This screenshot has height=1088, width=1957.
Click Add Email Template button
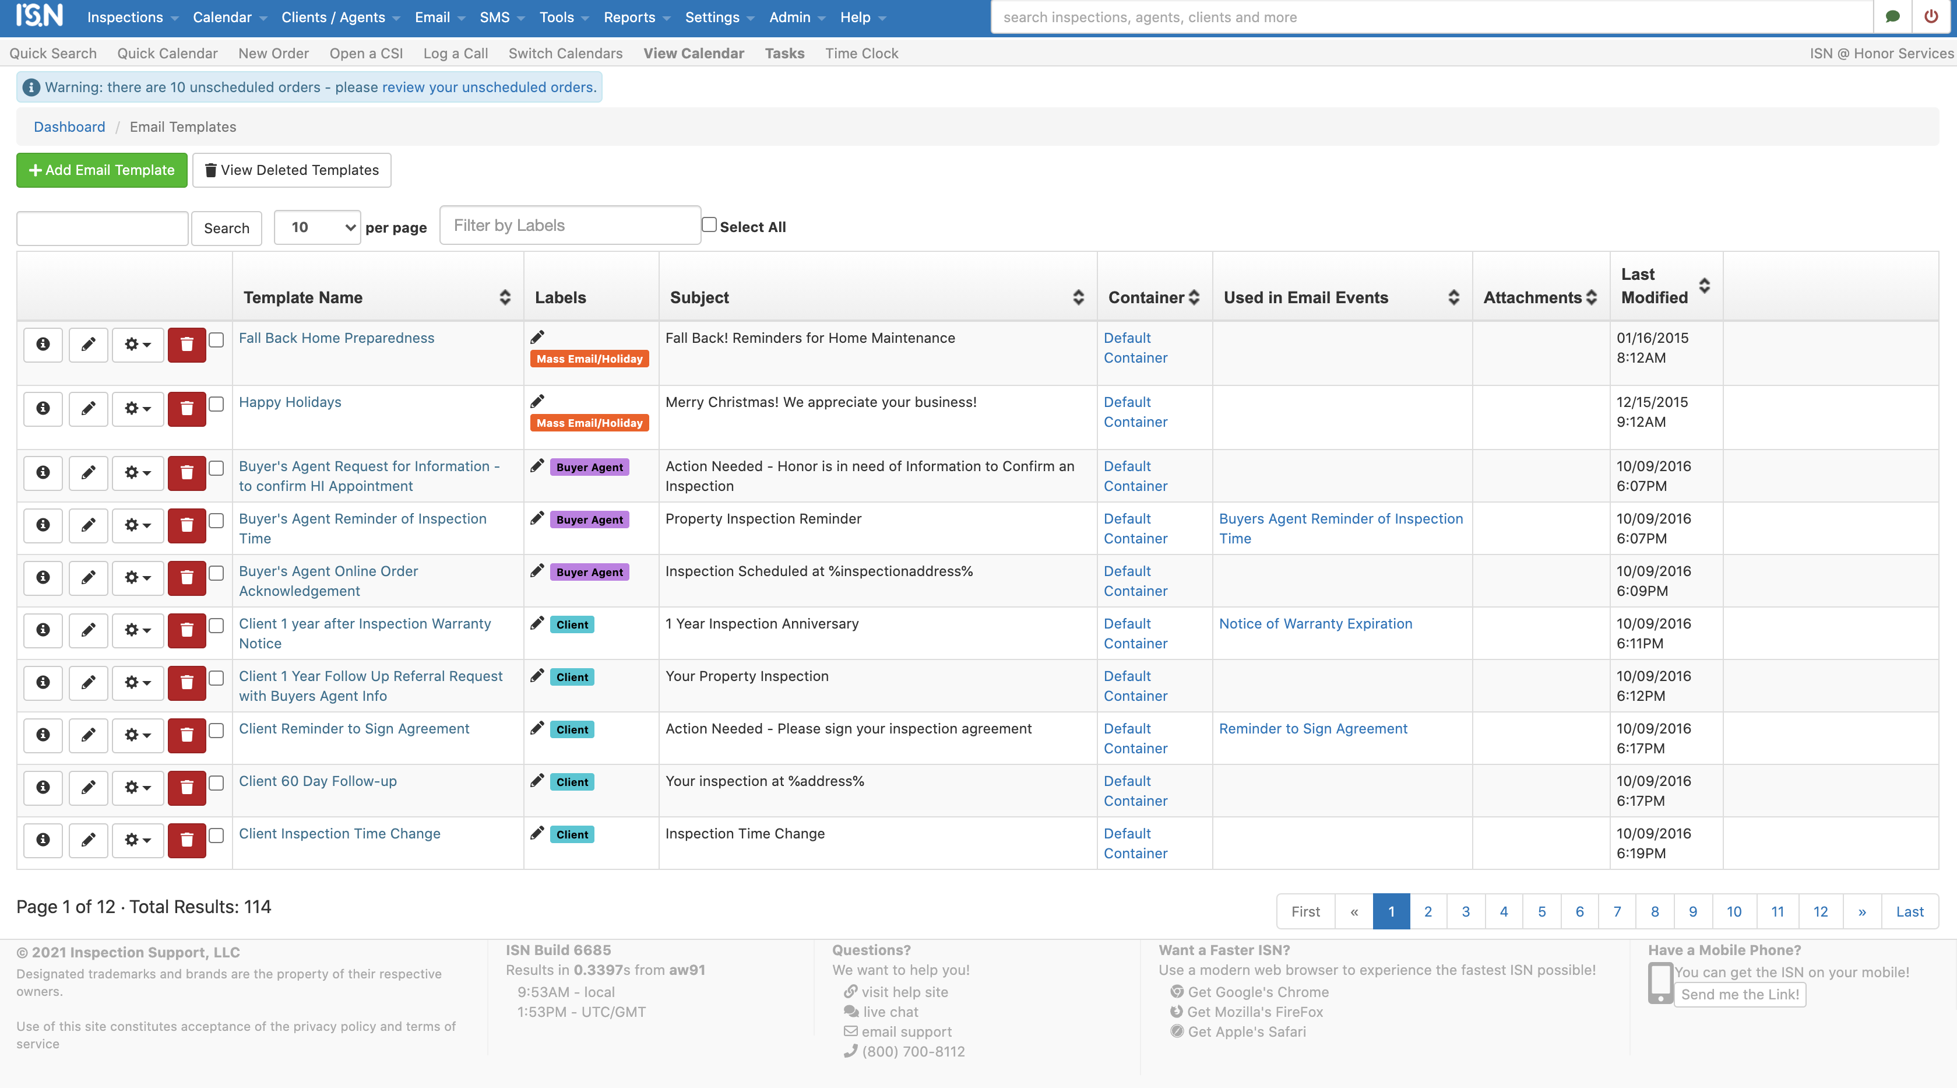(101, 170)
